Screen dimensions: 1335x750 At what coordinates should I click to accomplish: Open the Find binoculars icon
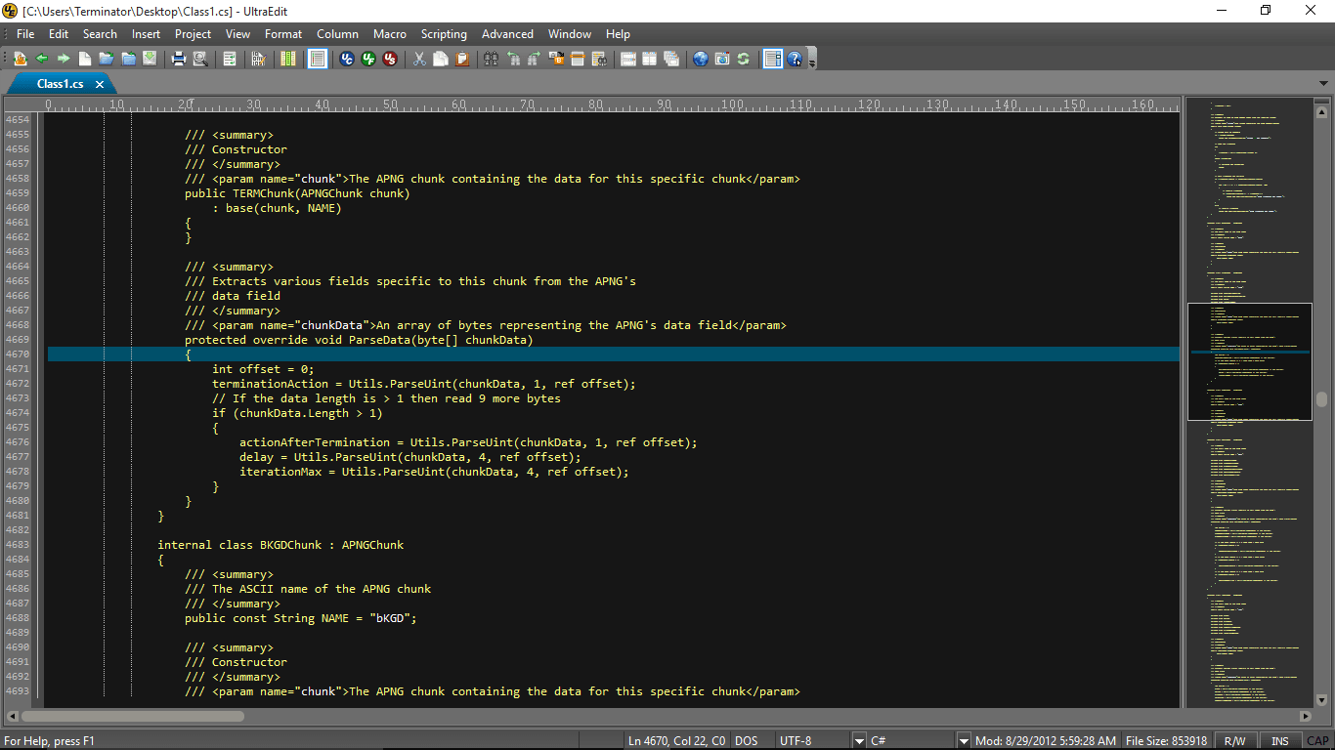[493, 59]
